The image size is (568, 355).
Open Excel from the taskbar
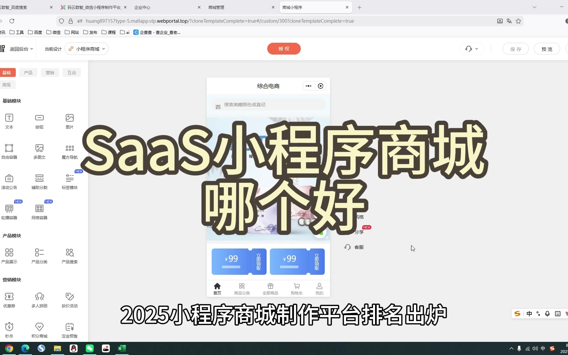[x=122, y=348]
